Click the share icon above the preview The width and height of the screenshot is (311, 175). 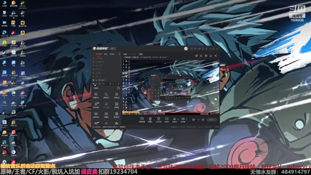(216, 56)
